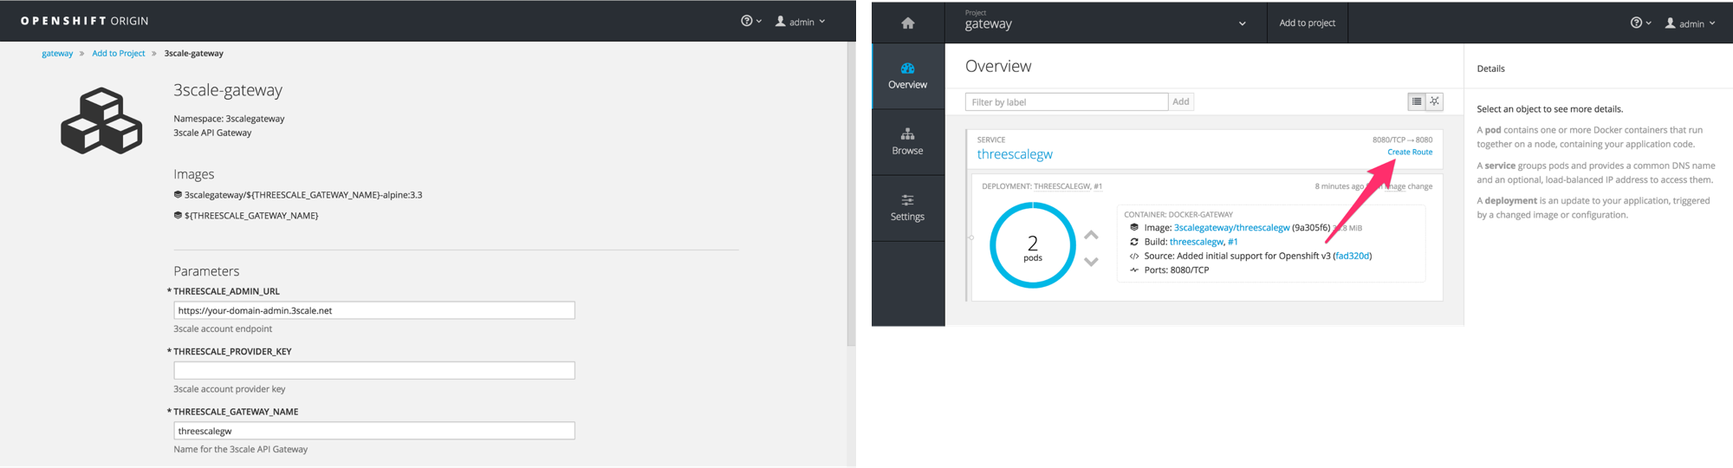Viewport: 1733px width, 468px height.
Task: Open the THREESCALEGW, #1 deployment link
Action: pos(1068,186)
